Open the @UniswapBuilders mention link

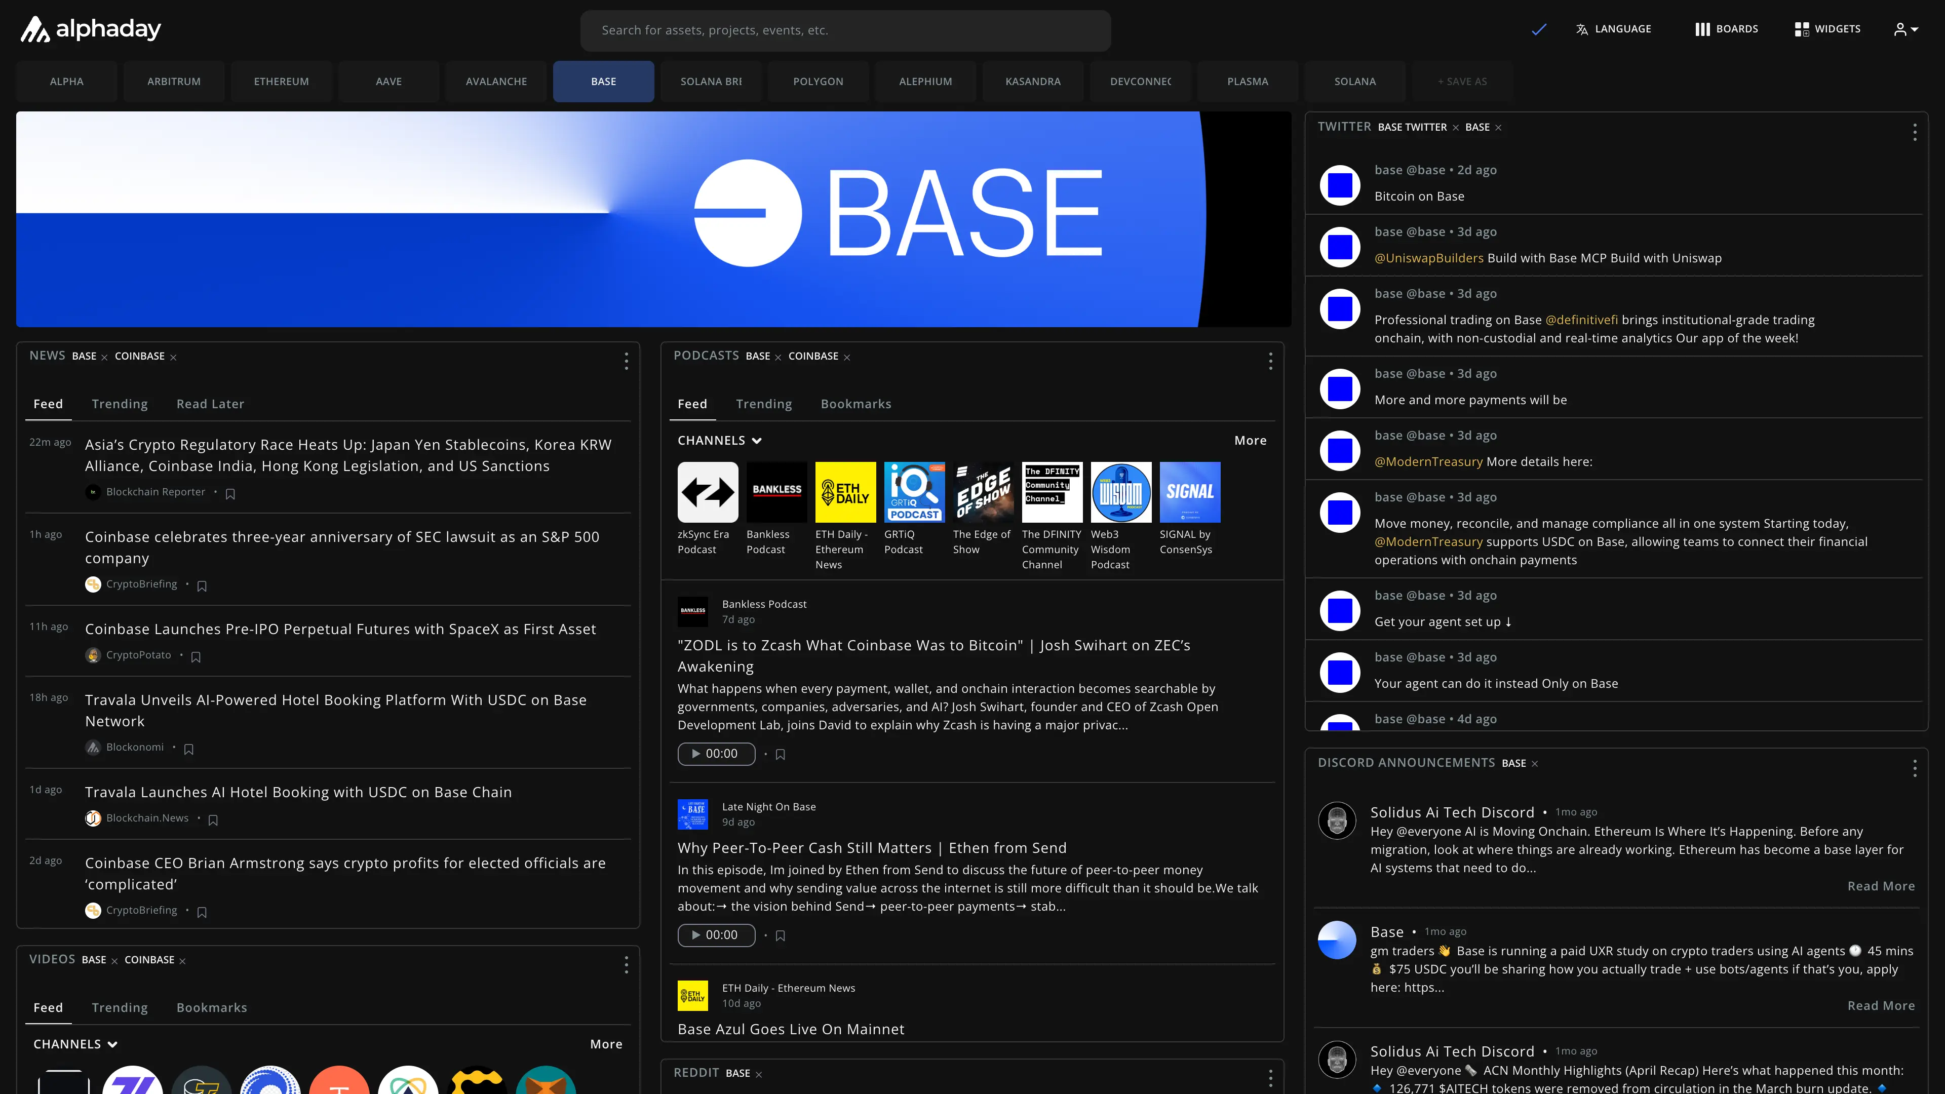pos(1428,258)
